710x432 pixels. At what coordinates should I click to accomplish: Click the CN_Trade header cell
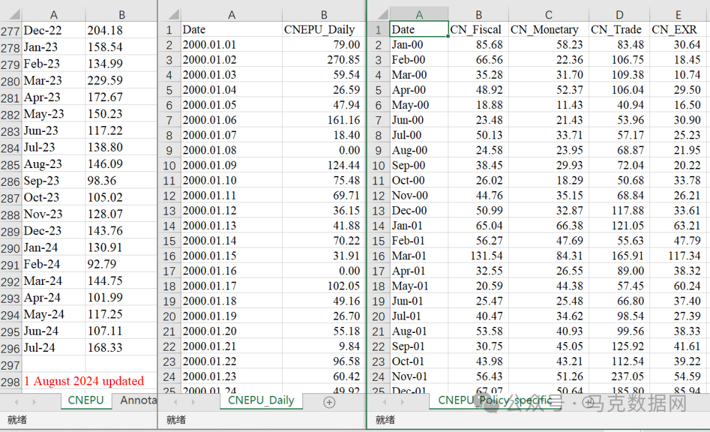click(619, 30)
